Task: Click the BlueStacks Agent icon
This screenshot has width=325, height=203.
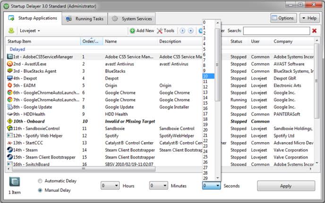Action: 10,71
